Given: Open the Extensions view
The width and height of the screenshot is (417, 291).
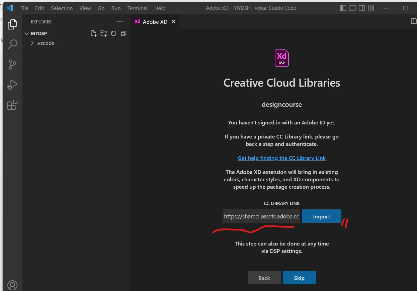Looking at the screenshot, I should [x=12, y=105].
